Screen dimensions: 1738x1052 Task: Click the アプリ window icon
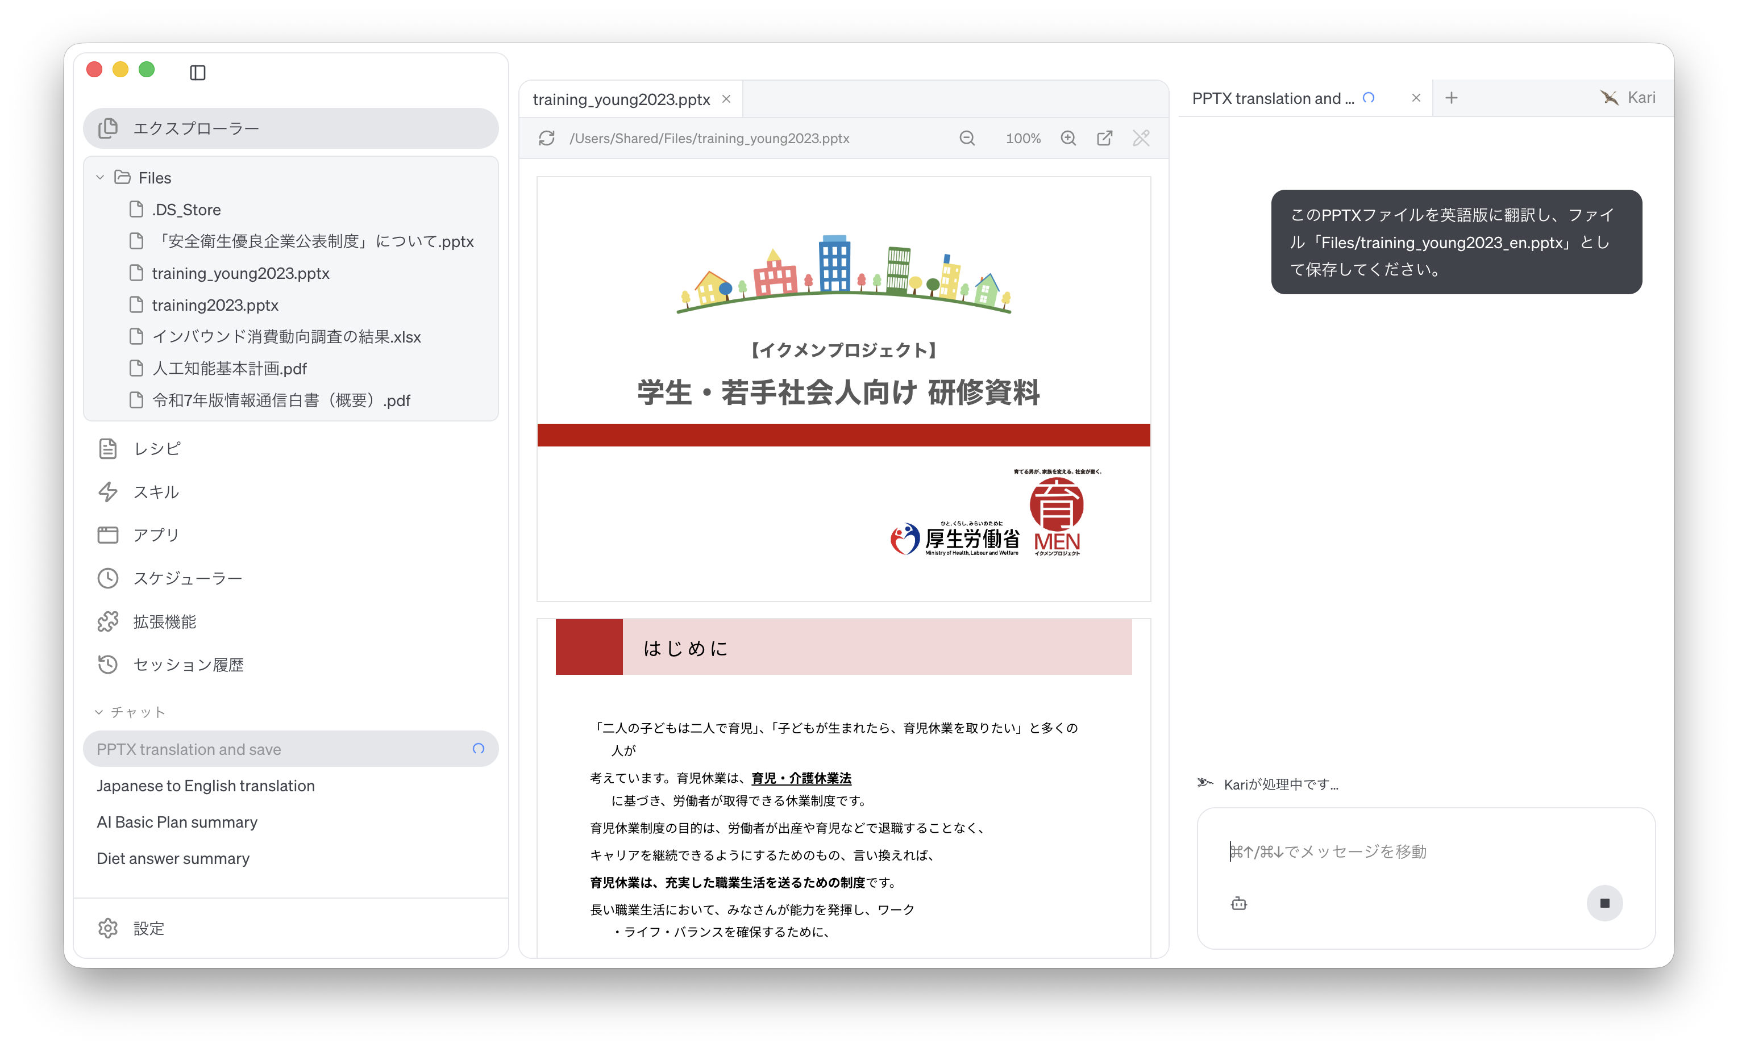point(108,535)
